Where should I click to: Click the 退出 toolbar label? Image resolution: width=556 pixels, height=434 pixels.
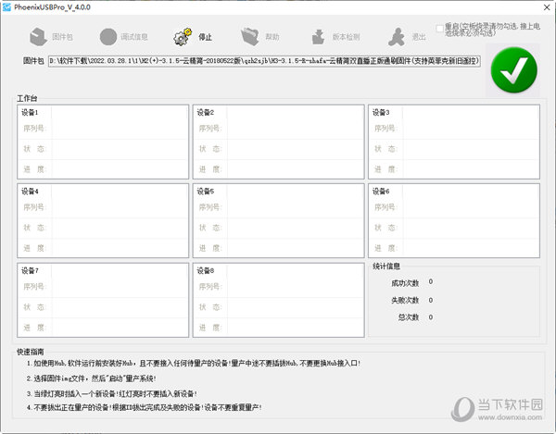click(419, 37)
